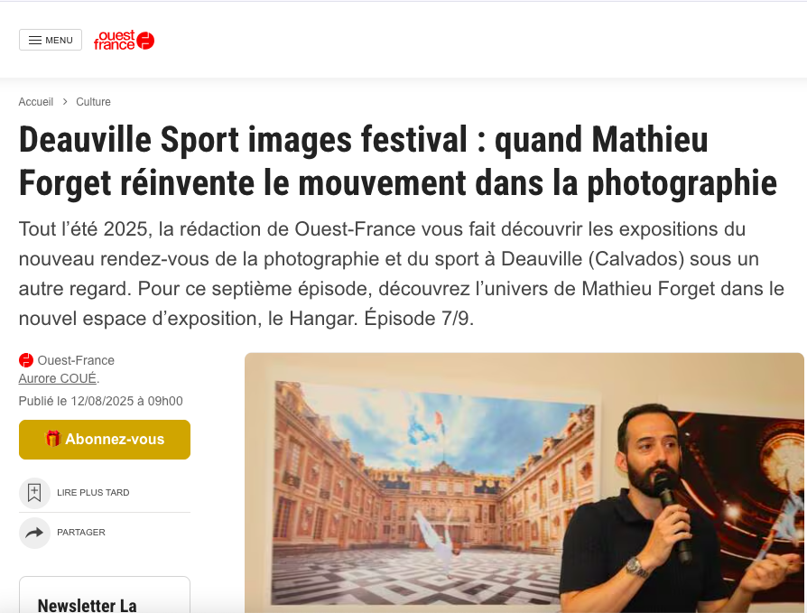This screenshot has width=807, height=613.
Task: Open author Aurore COUÉ's profile link
Action: tap(58, 378)
